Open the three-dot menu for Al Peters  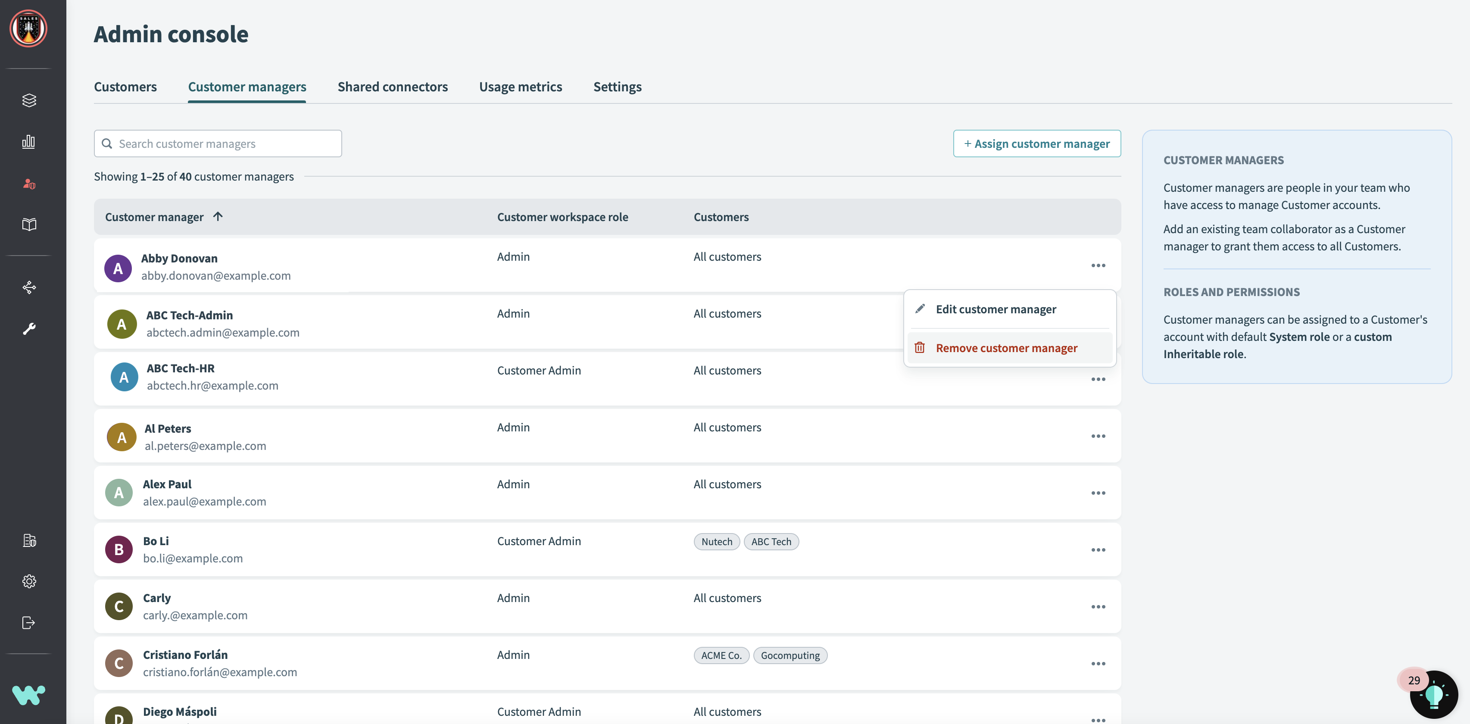1098,437
